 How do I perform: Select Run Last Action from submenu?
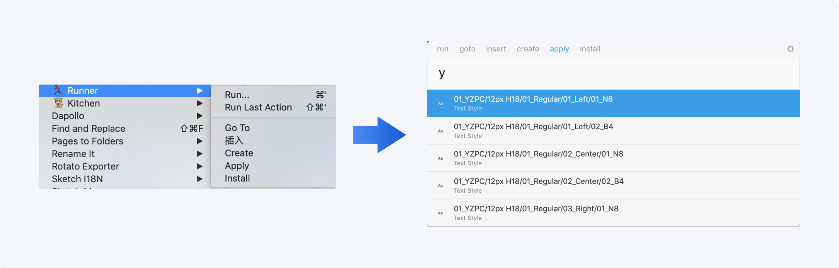pos(258,107)
